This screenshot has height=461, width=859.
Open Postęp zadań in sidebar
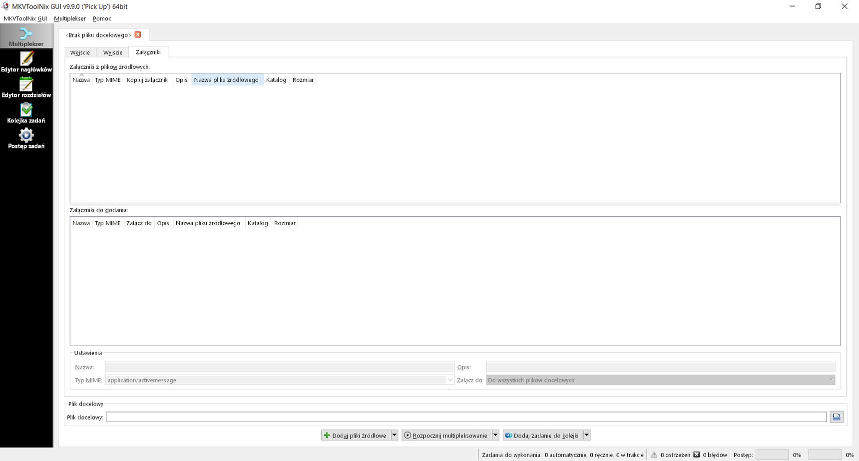point(26,138)
